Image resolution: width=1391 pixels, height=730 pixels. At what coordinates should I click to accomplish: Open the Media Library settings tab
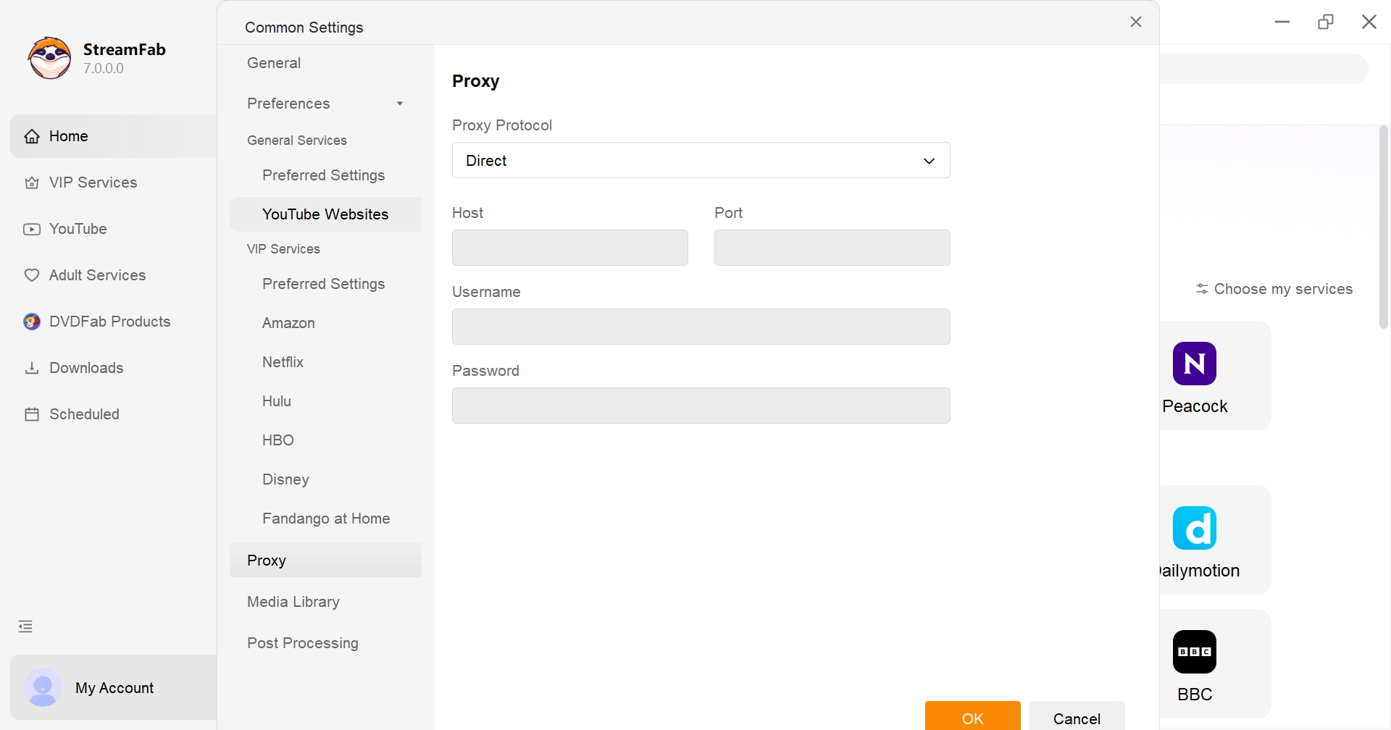(x=293, y=602)
